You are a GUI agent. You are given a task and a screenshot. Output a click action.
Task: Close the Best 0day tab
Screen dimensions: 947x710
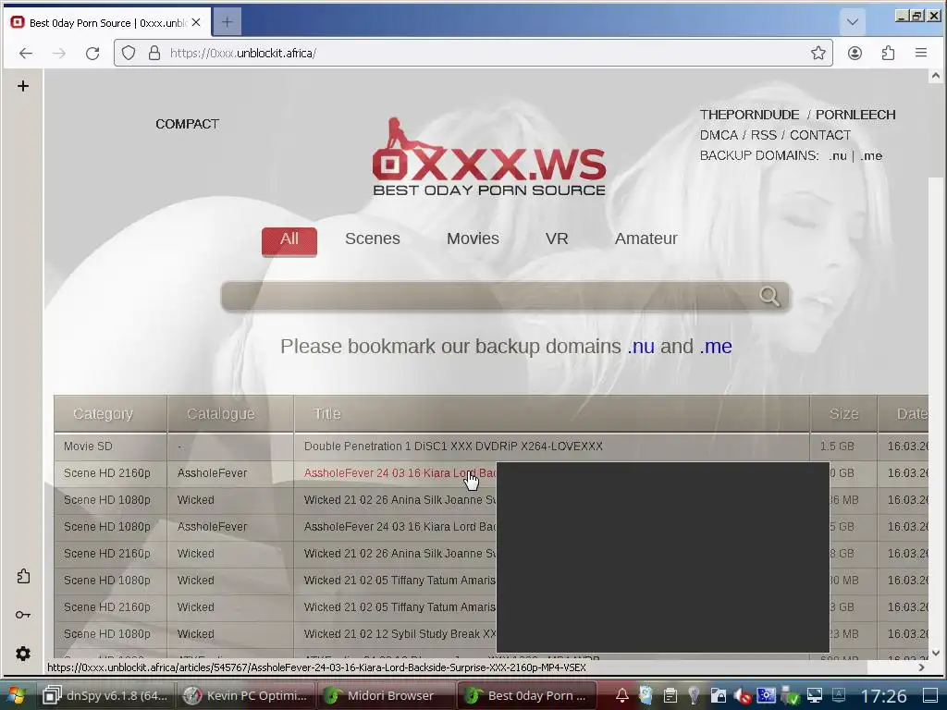click(x=196, y=22)
